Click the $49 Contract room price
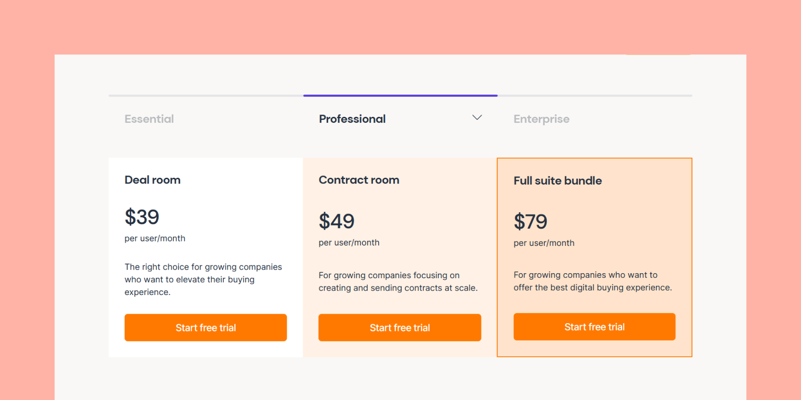This screenshot has width=801, height=400. point(336,221)
